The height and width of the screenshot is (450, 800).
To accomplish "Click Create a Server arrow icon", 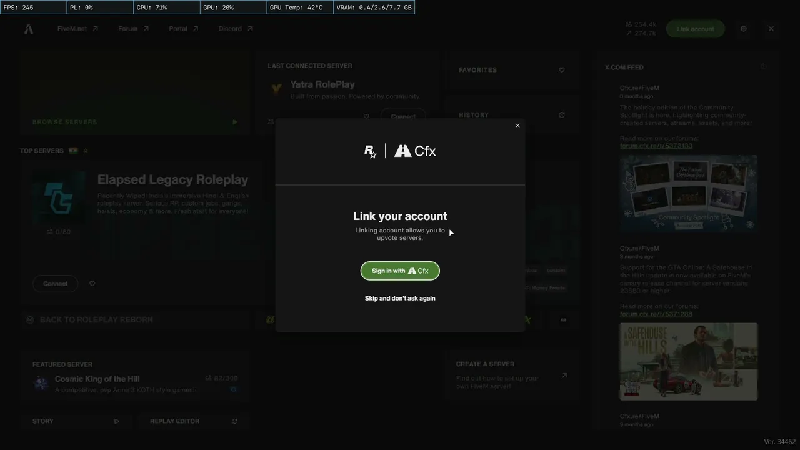I will tap(564, 376).
